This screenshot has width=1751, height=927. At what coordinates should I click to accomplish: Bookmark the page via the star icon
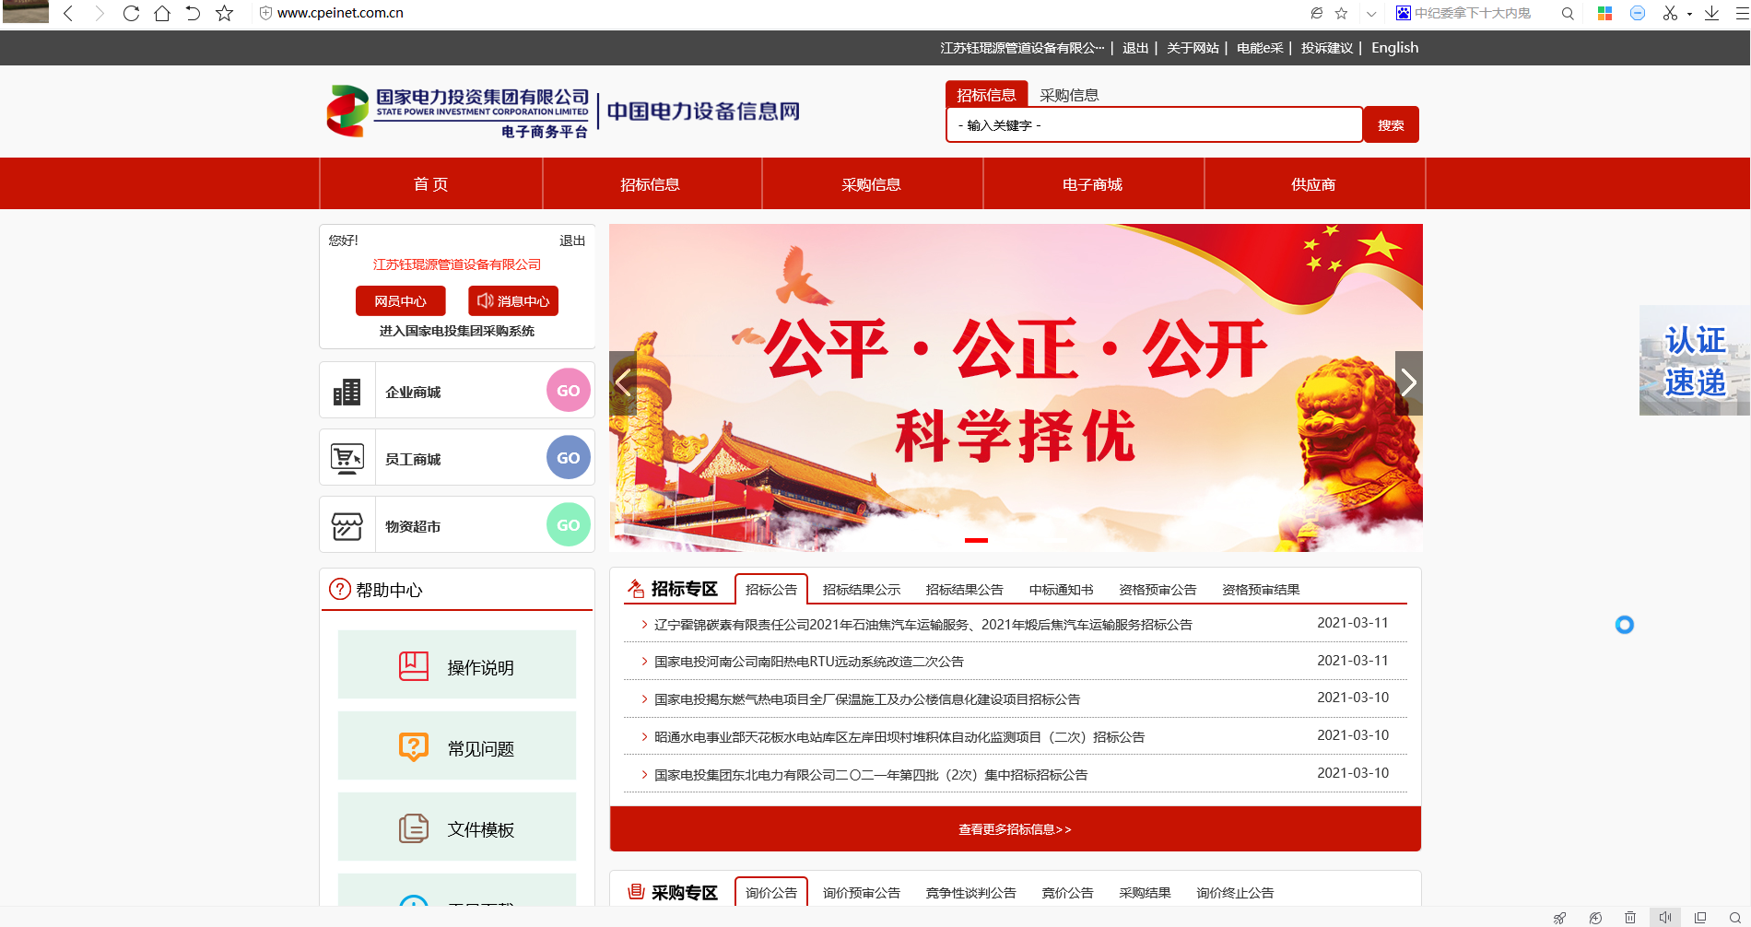pyautogui.click(x=1342, y=13)
